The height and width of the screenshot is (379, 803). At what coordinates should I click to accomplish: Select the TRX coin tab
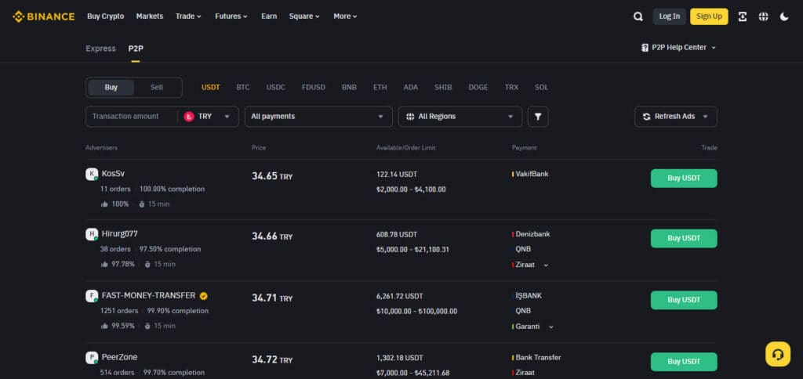click(511, 88)
